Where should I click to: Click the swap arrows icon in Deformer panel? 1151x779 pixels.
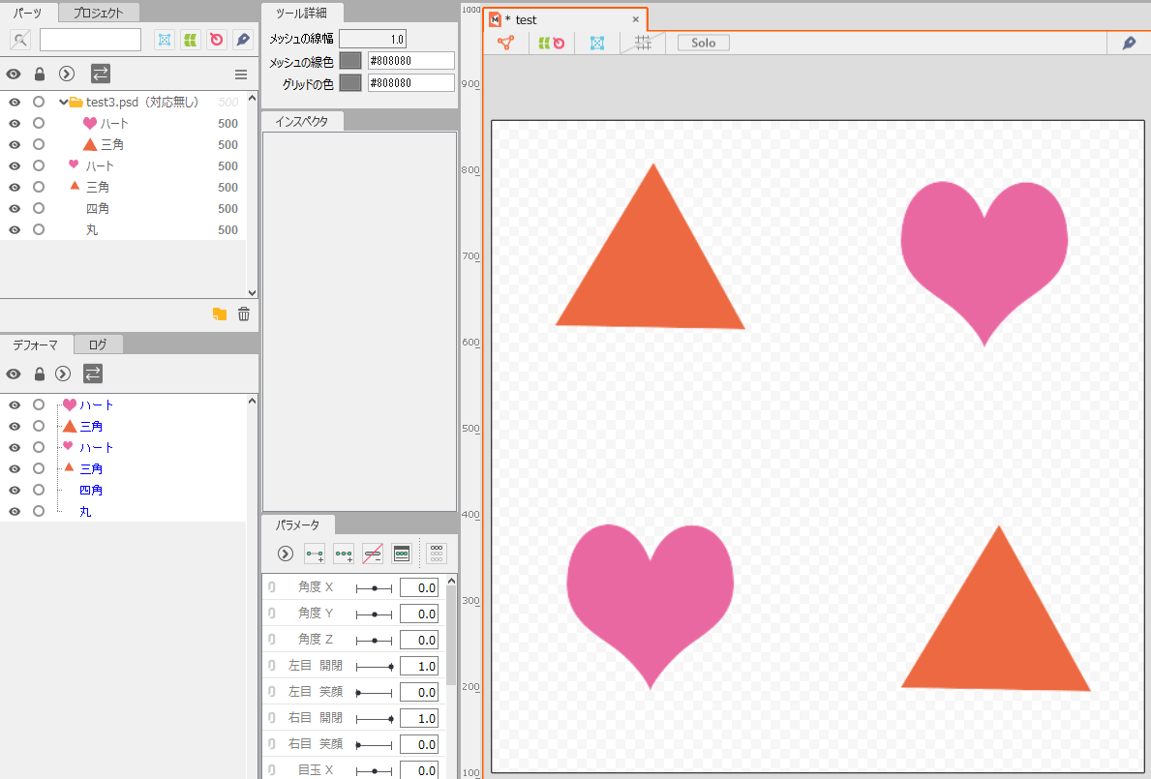point(92,374)
